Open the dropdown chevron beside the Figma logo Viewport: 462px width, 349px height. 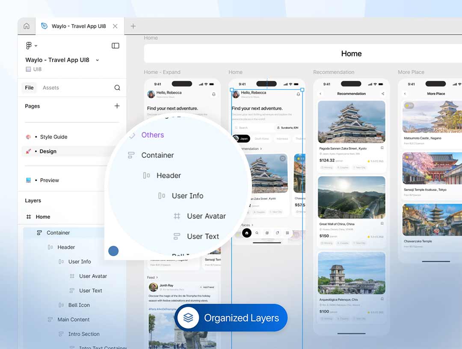pyautogui.click(x=36, y=46)
